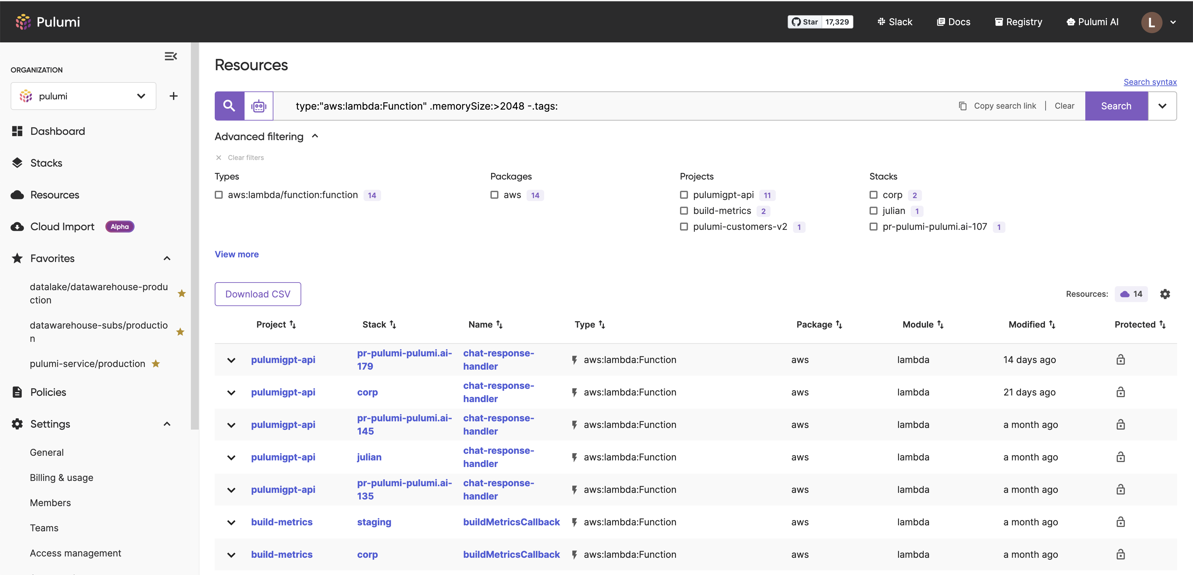The height and width of the screenshot is (575, 1193).
Task: Collapse Settings section in sidebar
Action: (167, 424)
